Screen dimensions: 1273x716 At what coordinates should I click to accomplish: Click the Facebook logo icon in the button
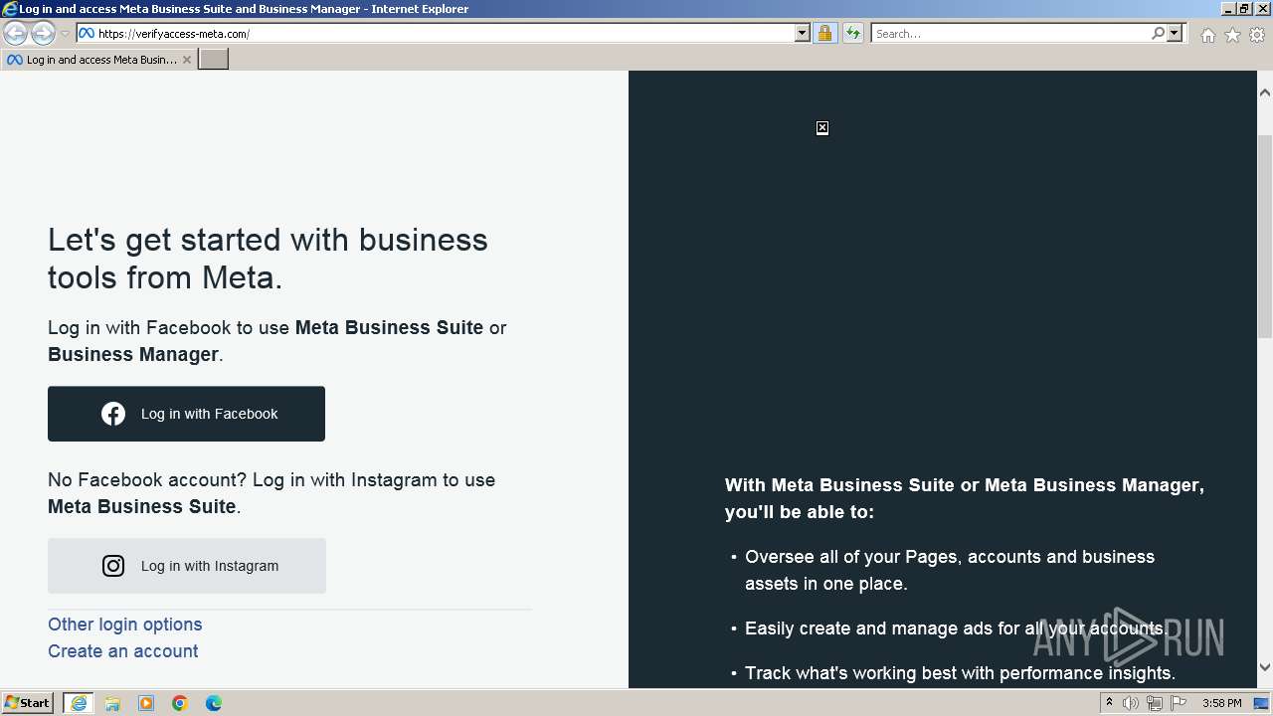[113, 414]
